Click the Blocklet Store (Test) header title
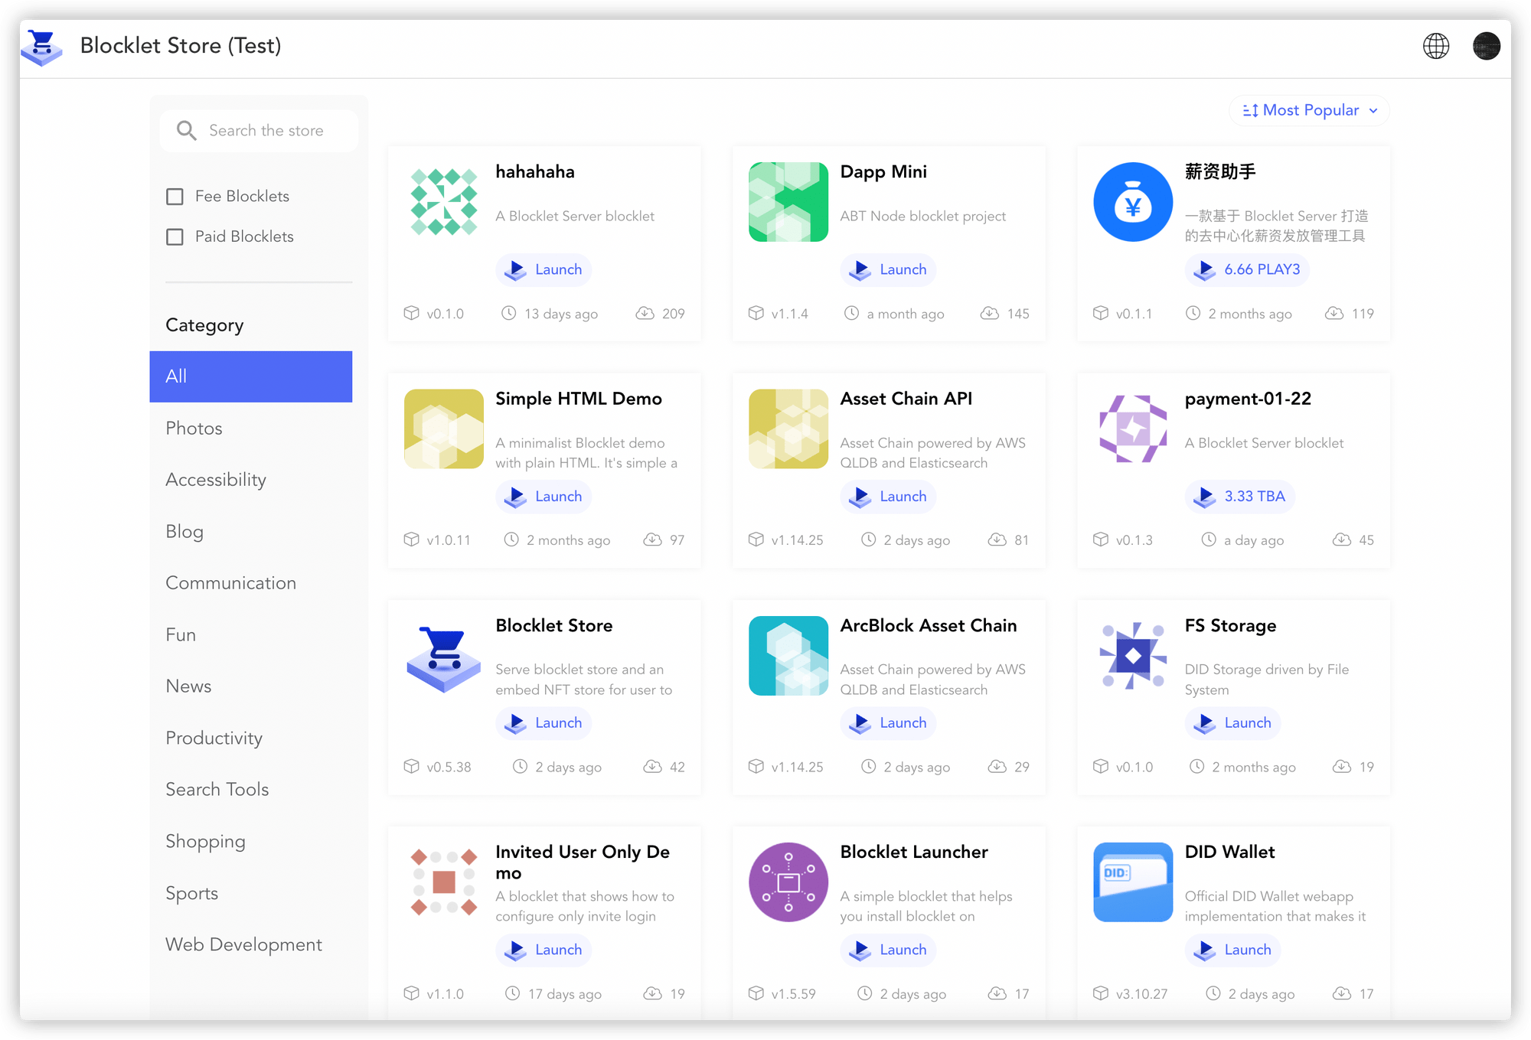This screenshot has height=1040, width=1531. pyautogui.click(x=180, y=46)
